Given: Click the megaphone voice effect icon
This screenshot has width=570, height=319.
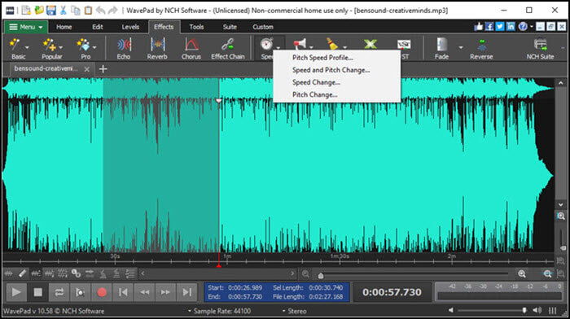Looking at the screenshot, I should pyautogui.click(x=300, y=44).
